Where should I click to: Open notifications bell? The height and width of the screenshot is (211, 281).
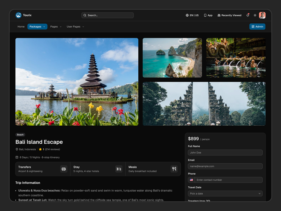[x=248, y=15]
